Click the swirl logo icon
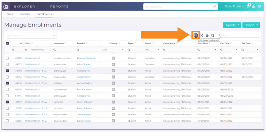This screenshot has width=267, height=133. (x=6, y=7)
